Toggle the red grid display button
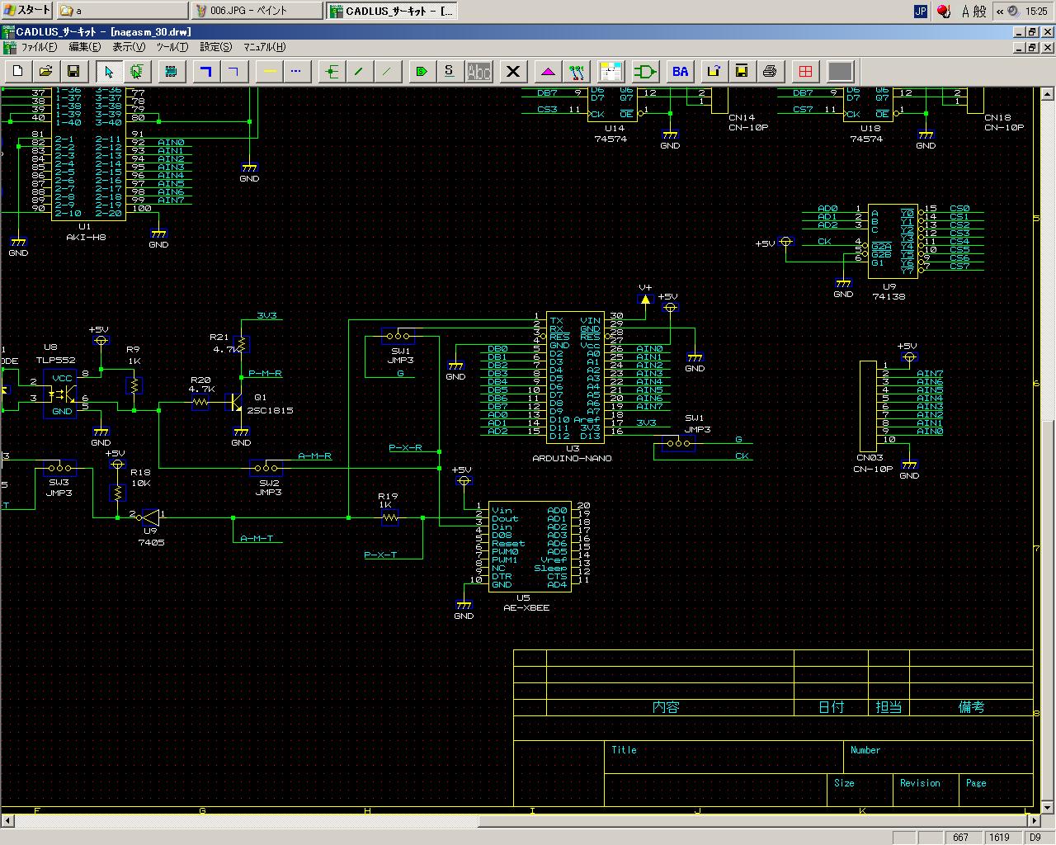This screenshot has width=1056, height=845. [x=805, y=72]
